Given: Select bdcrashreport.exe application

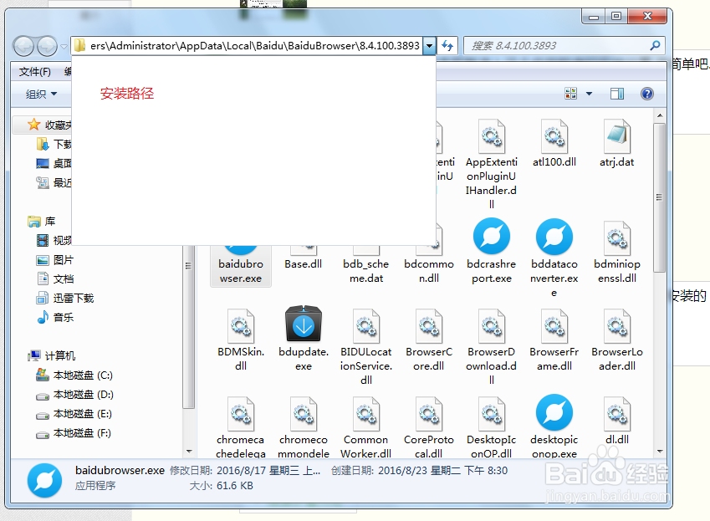Looking at the screenshot, I should [491, 251].
